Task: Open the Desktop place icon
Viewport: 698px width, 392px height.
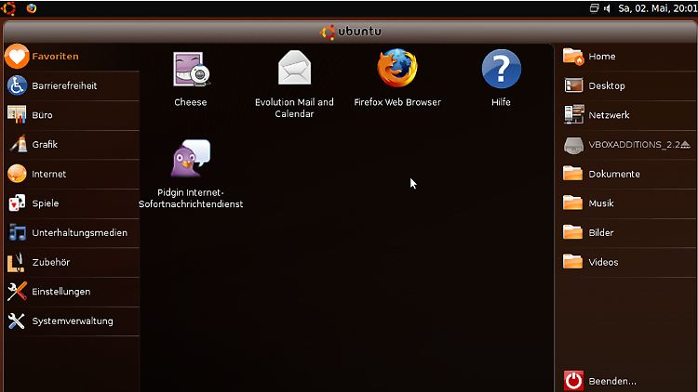Action: 573,85
